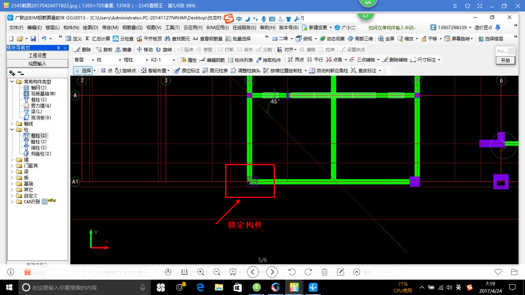Click 局部三维 partial 3D tool
Screen dimensions: 525x295
pos(360,39)
